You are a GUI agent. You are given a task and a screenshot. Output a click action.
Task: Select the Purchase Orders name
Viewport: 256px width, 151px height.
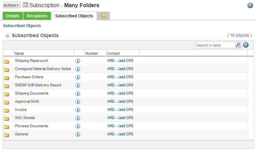(x=29, y=77)
